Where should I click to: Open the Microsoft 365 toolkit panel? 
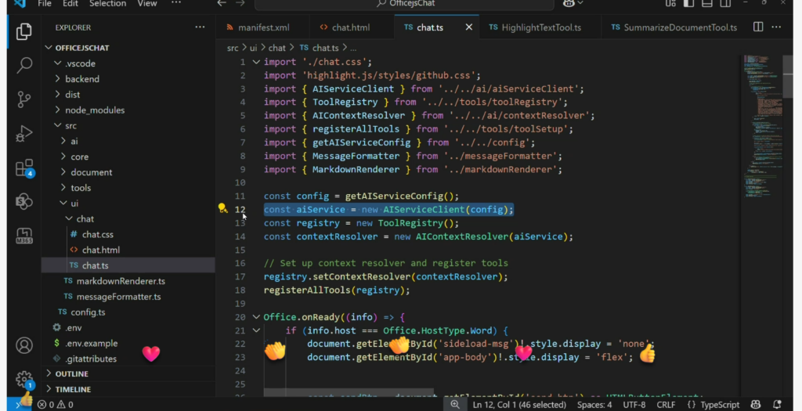point(24,235)
